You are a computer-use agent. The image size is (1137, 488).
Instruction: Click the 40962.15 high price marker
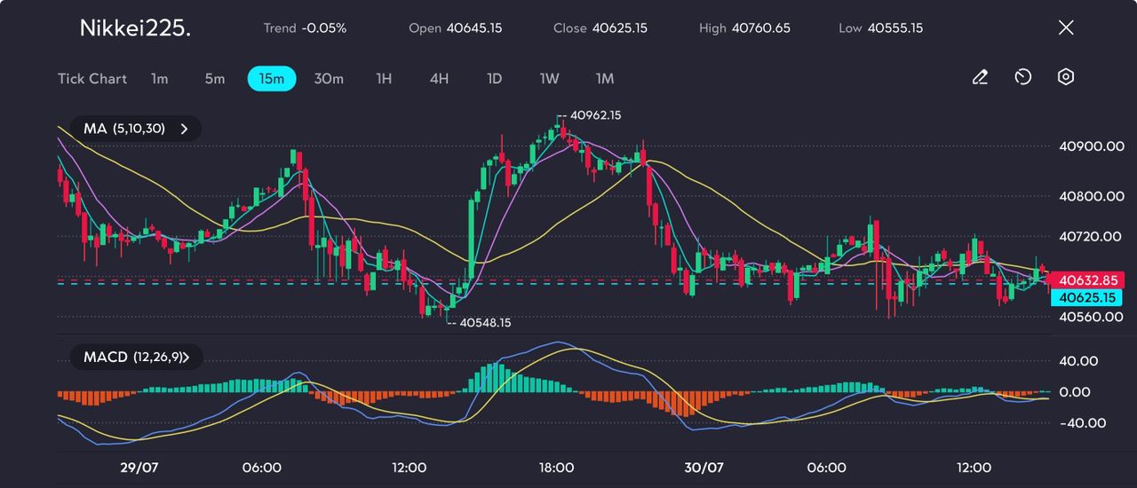tap(594, 115)
